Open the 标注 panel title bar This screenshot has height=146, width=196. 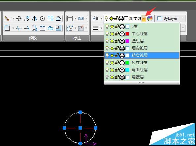[x=77, y=38]
